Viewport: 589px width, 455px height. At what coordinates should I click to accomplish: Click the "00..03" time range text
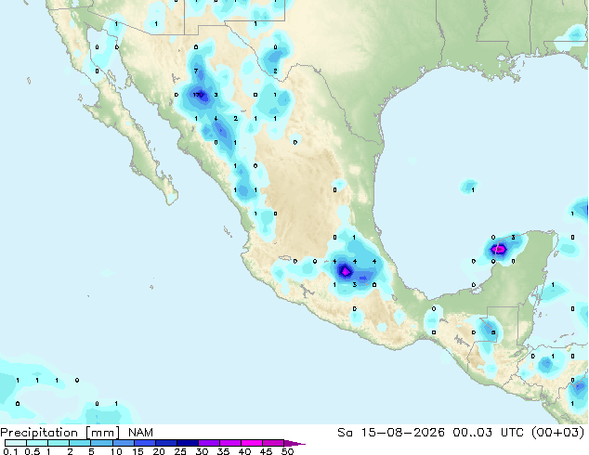(473, 433)
